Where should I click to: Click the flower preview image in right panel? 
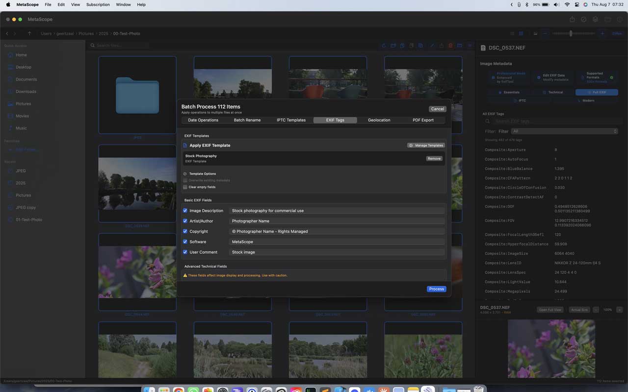(551, 349)
